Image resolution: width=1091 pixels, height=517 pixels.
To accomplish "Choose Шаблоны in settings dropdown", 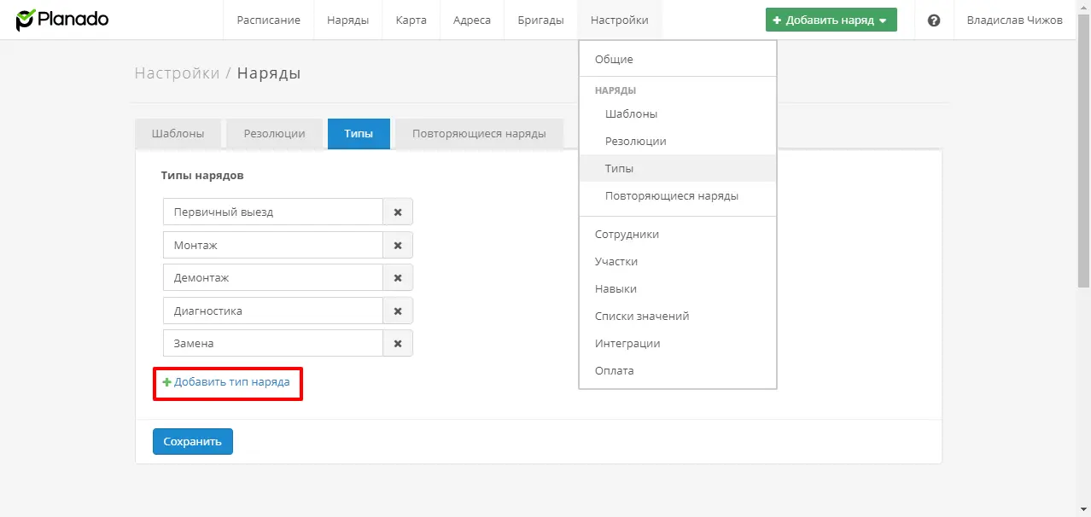I will click(678, 113).
